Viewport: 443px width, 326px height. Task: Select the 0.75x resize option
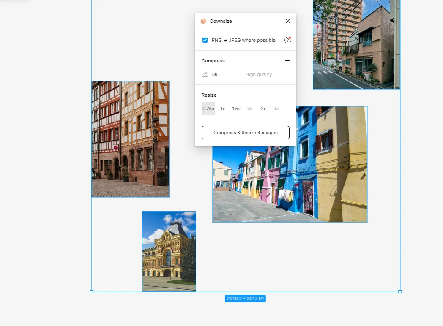pos(208,109)
